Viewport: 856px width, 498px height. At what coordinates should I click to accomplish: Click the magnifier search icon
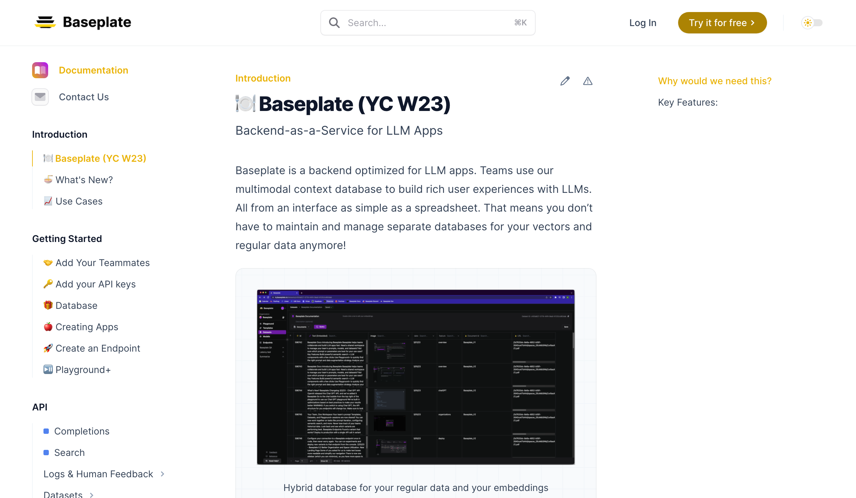pyautogui.click(x=334, y=23)
